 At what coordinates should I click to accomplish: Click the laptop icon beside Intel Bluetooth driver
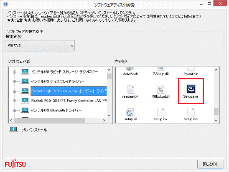click(25, 110)
